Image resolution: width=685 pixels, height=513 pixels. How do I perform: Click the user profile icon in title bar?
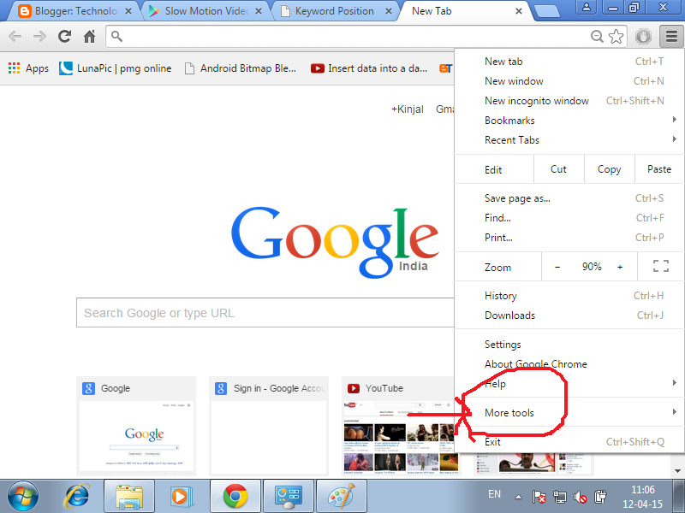587,7
